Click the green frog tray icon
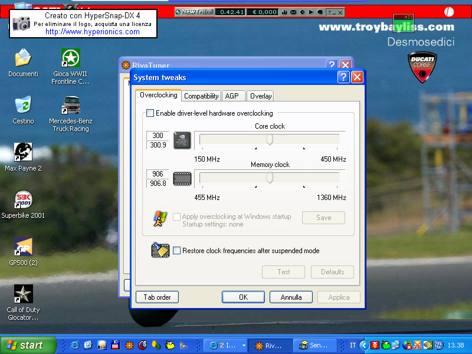Image resolution: width=472 pixels, height=354 pixels. point(385,345)
